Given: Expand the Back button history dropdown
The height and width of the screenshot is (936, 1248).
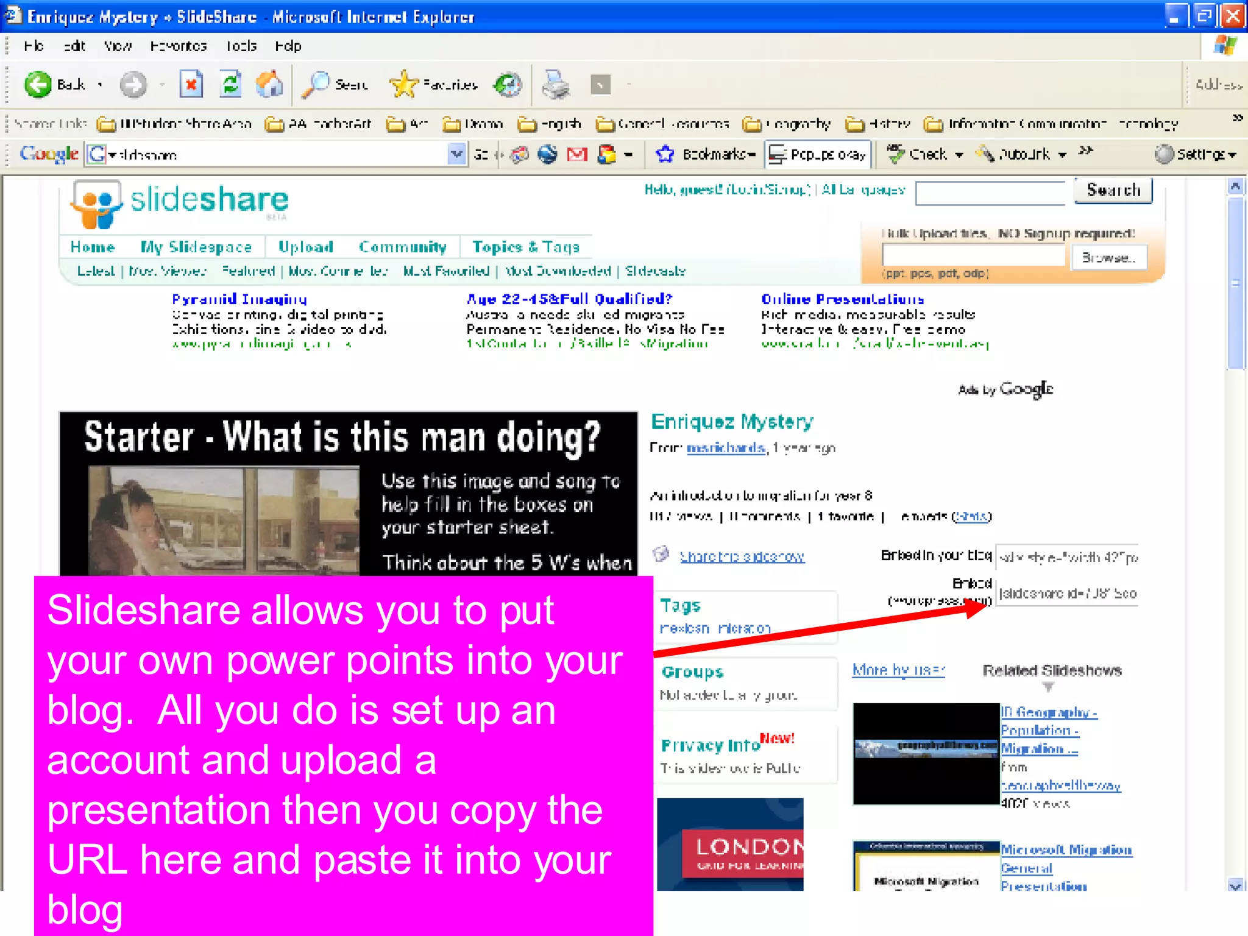Looking at the screenshot, I should (x=100, y=85).
